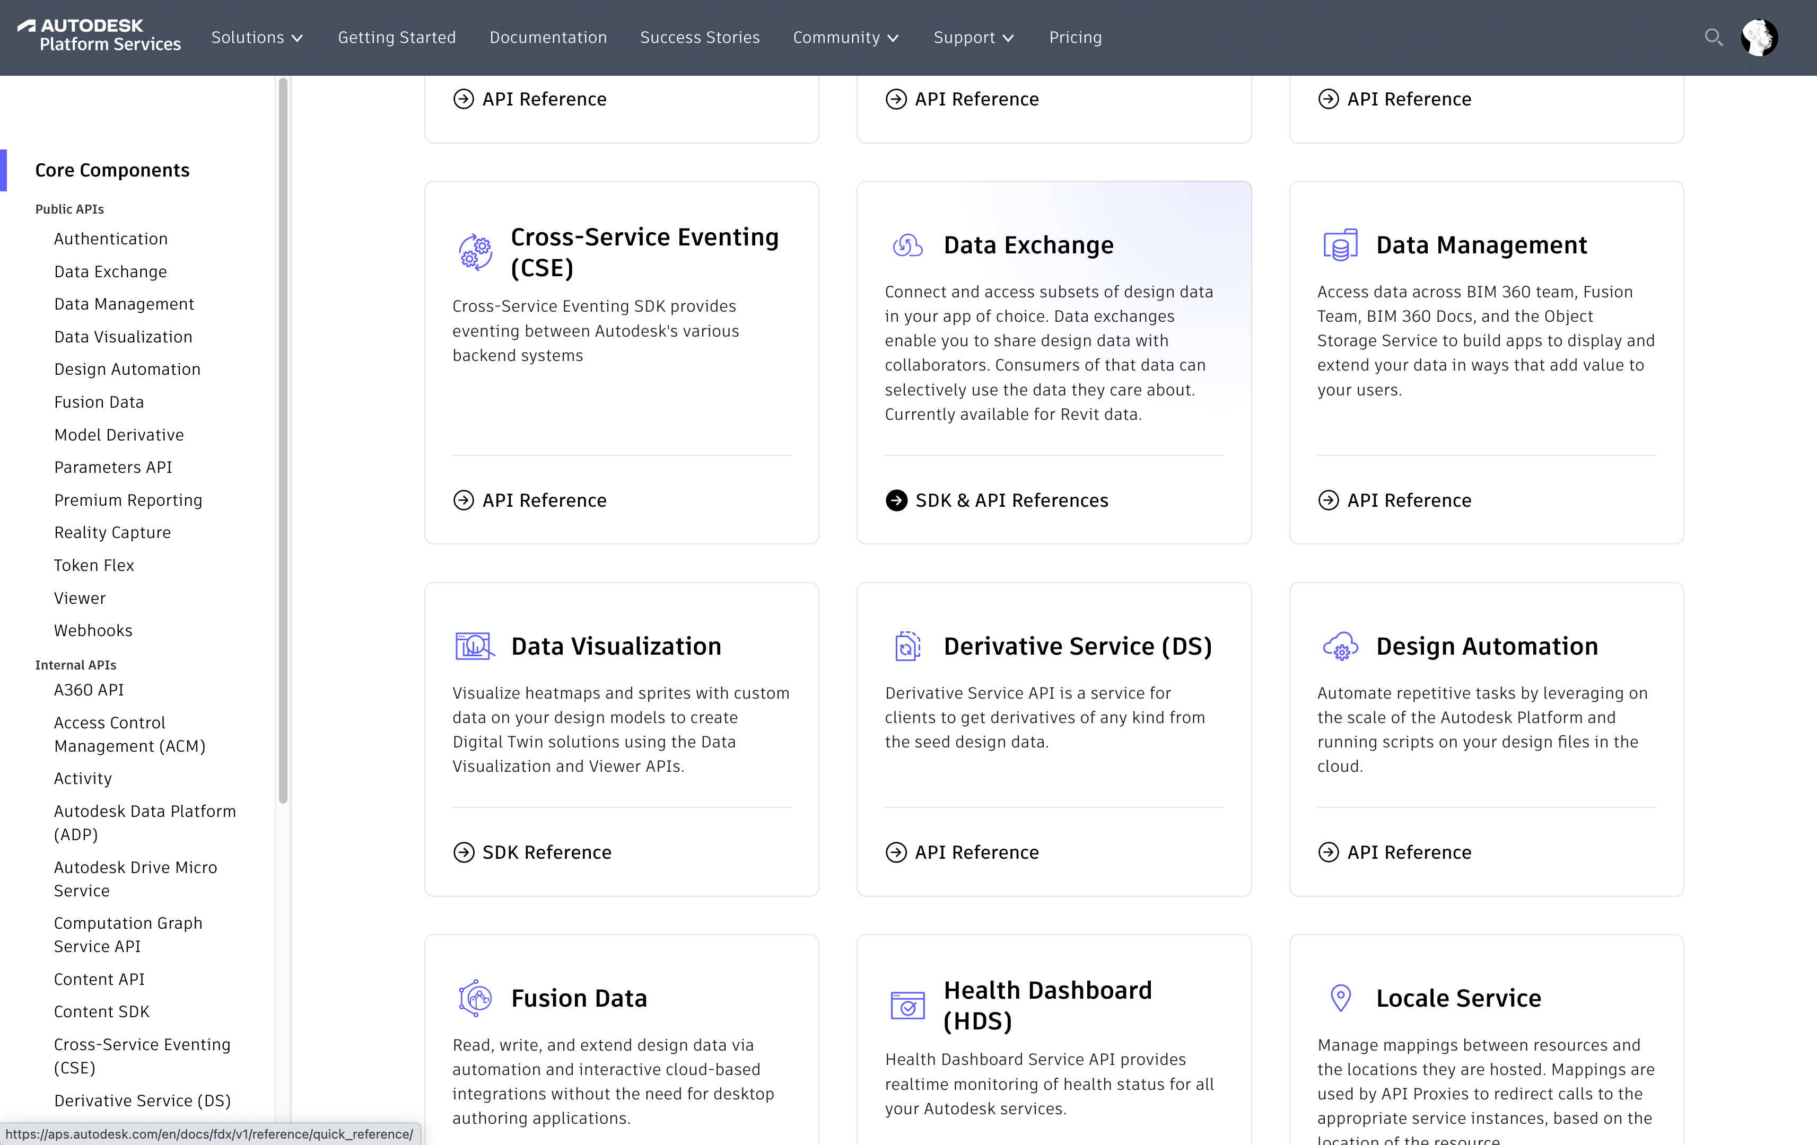Click the filled arrow beside SDK & API References

pos(896,500)
